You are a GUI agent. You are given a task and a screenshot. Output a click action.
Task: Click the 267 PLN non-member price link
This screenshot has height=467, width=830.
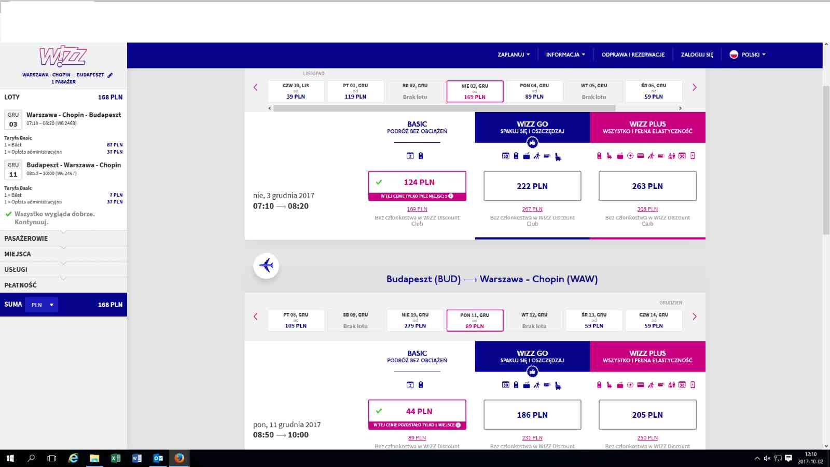click(x=532, y=209)
